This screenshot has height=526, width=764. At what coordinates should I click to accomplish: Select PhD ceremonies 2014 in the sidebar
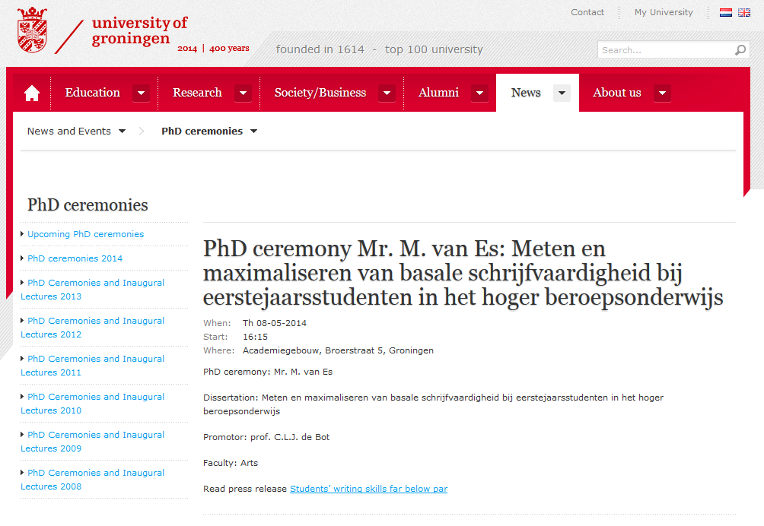coord(75,258)
